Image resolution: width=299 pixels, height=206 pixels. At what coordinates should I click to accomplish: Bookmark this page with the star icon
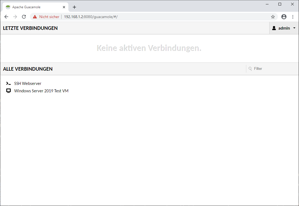[x=273, y=17]
